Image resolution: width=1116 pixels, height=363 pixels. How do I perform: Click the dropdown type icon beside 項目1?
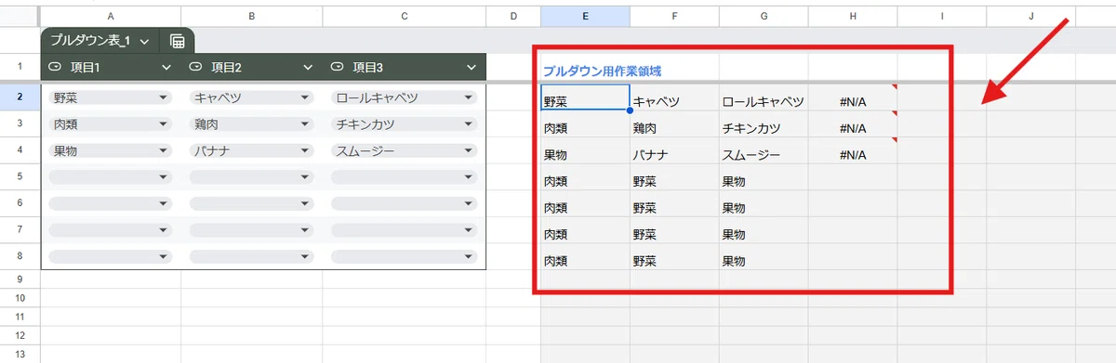pyautogui.click(x=54, y=67)
